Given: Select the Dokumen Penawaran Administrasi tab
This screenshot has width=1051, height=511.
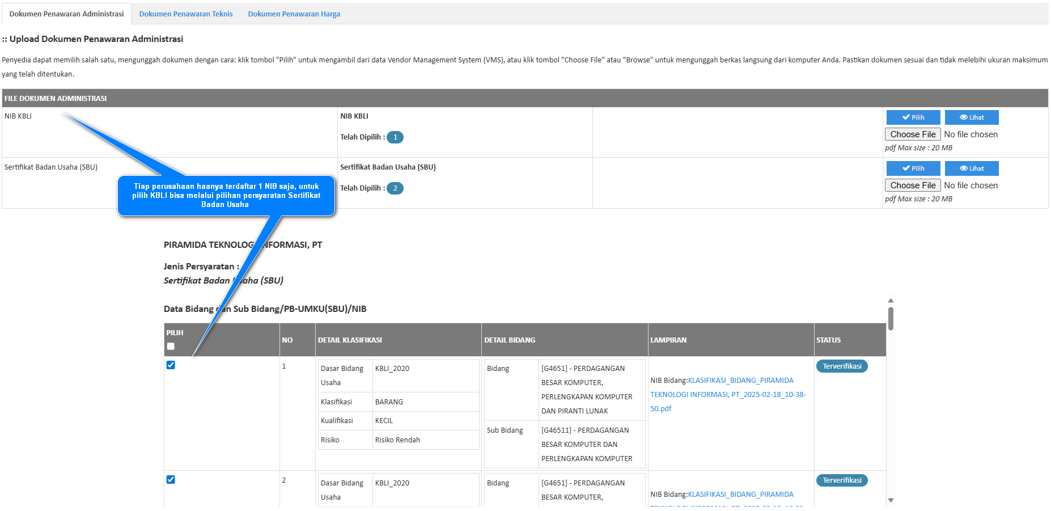Looking at the screenshot, I should (66, 14).
